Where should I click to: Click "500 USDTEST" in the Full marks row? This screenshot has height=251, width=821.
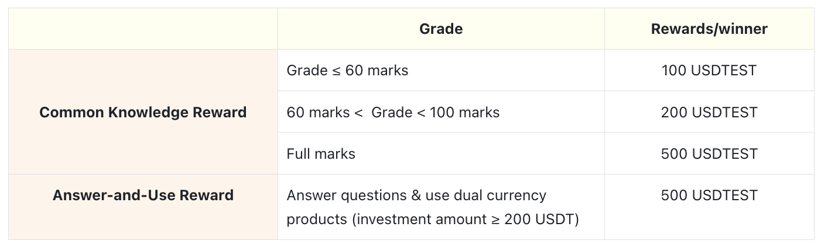click(x=709, y=154)
